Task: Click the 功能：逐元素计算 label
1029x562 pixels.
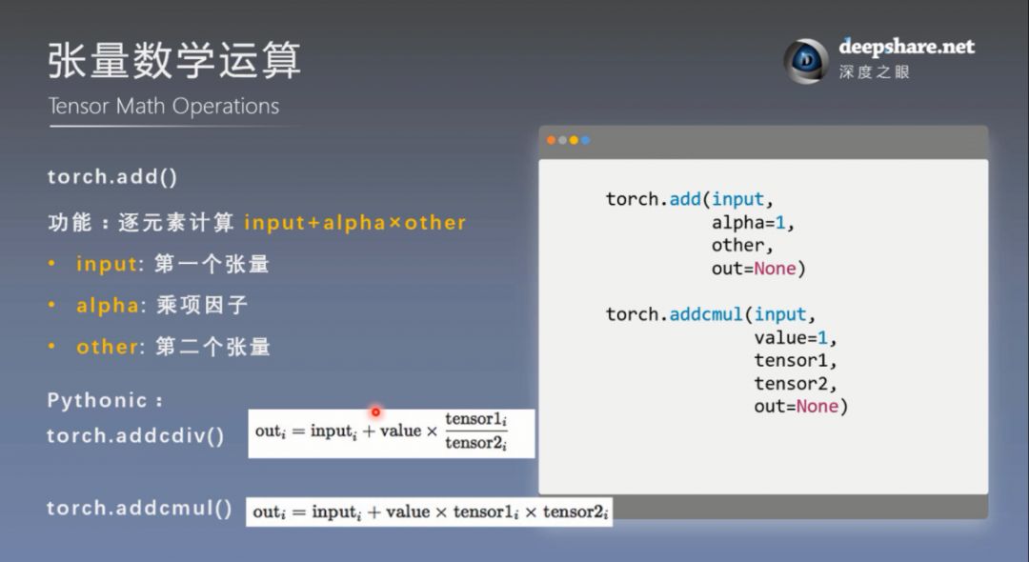Action: click(140, 223)
